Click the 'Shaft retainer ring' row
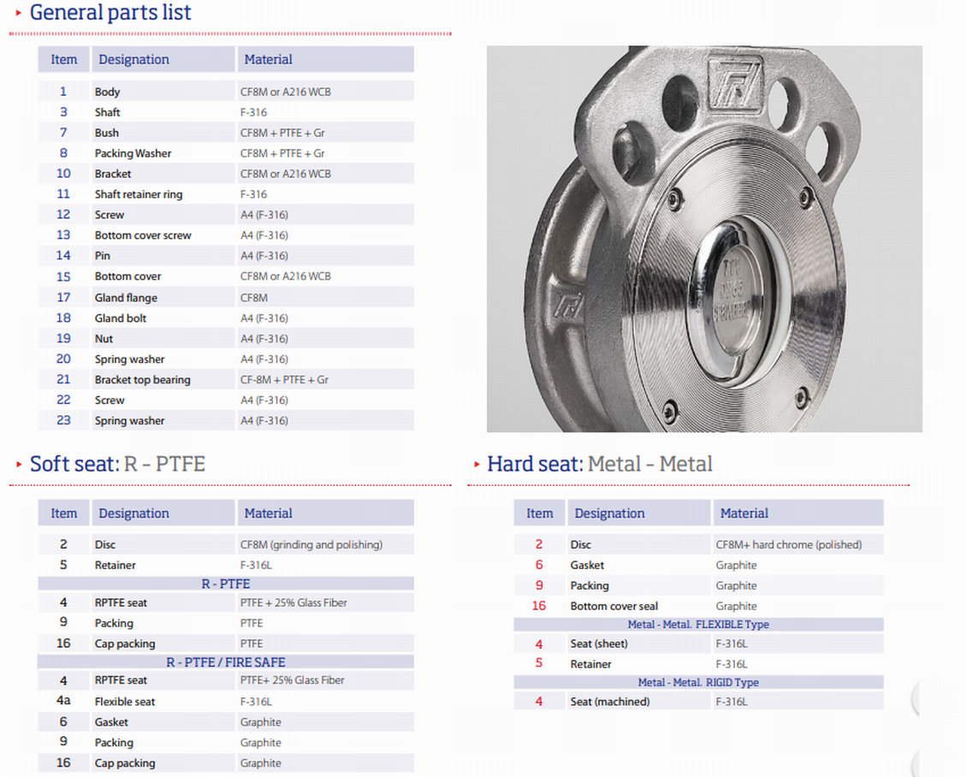 coord(226,194)
